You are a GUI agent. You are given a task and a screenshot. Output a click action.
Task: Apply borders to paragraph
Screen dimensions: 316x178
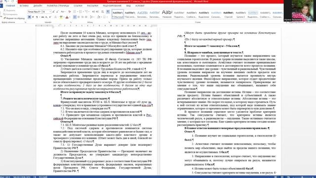(104, 17)
